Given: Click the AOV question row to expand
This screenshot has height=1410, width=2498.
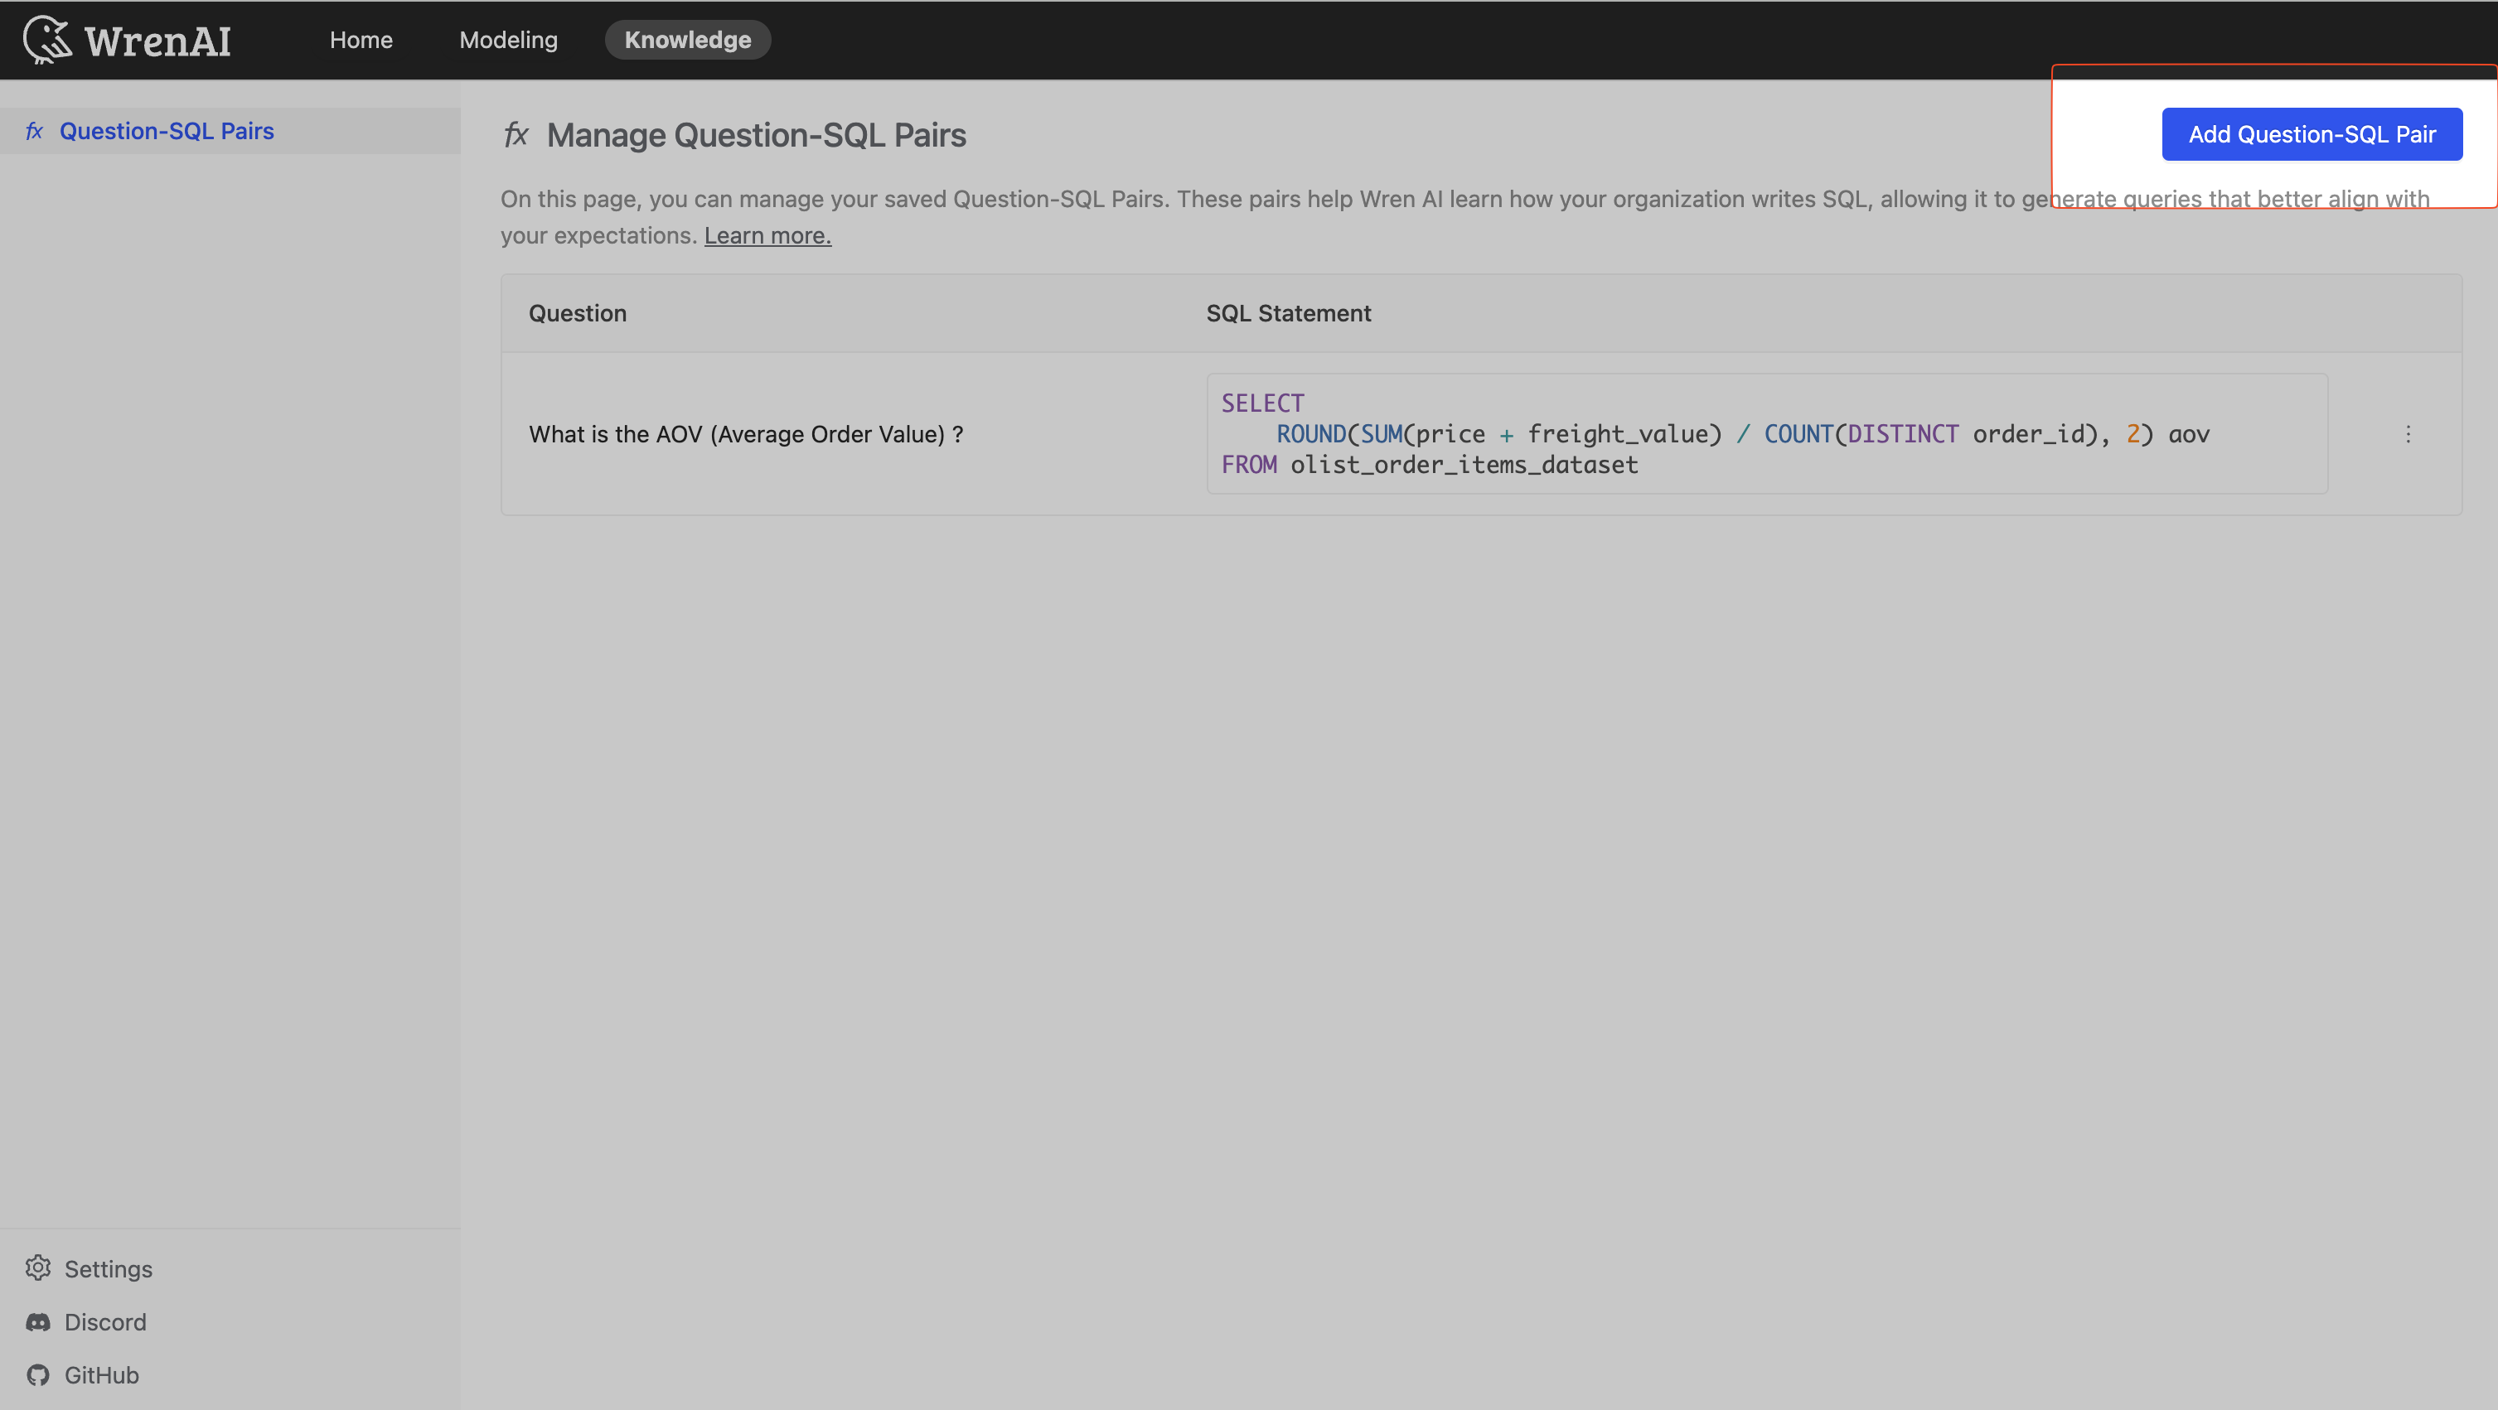Looking at the screenshot, I should 746,432.
